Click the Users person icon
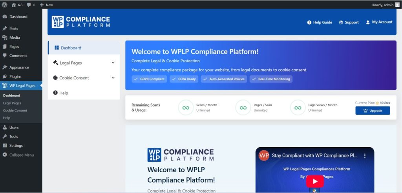402x193 pixels. pos(5,128)
